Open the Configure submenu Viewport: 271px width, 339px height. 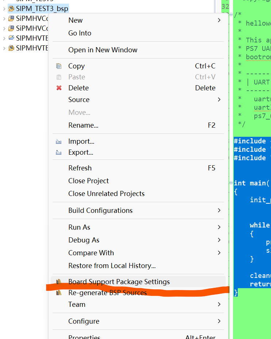click(138, 321)
